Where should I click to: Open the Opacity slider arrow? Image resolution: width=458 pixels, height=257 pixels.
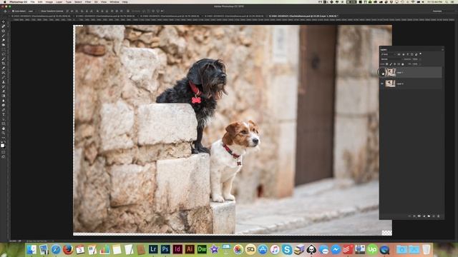click(x=420, y=59)
